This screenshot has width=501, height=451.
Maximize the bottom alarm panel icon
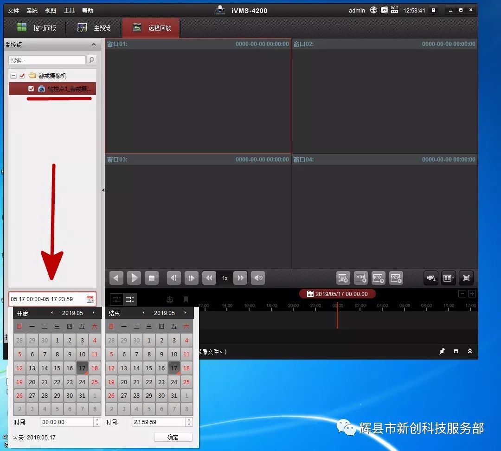pos(456,351)
